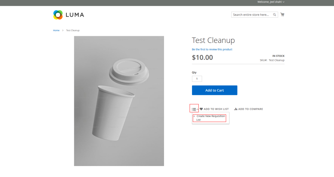This screenshot has height=177, width=334.
Task: Click the Test Cleanup product title heading
Action: click(213, 40)
